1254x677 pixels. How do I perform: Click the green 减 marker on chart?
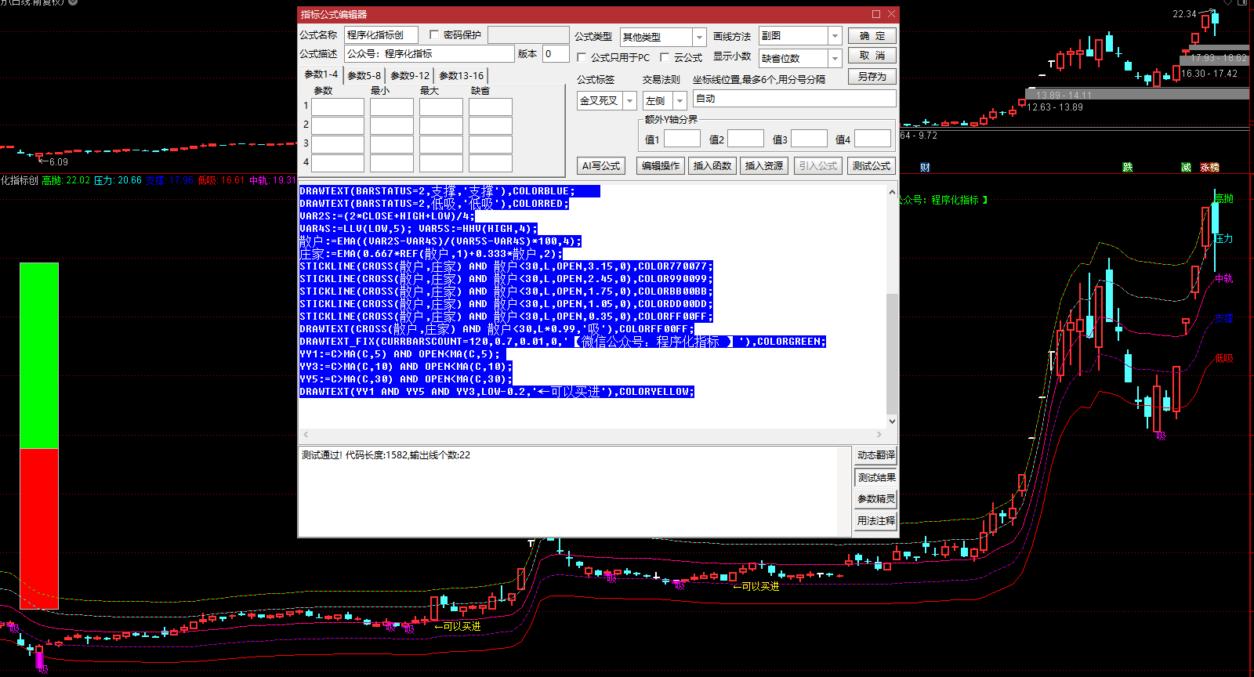tap(1186, 168)
